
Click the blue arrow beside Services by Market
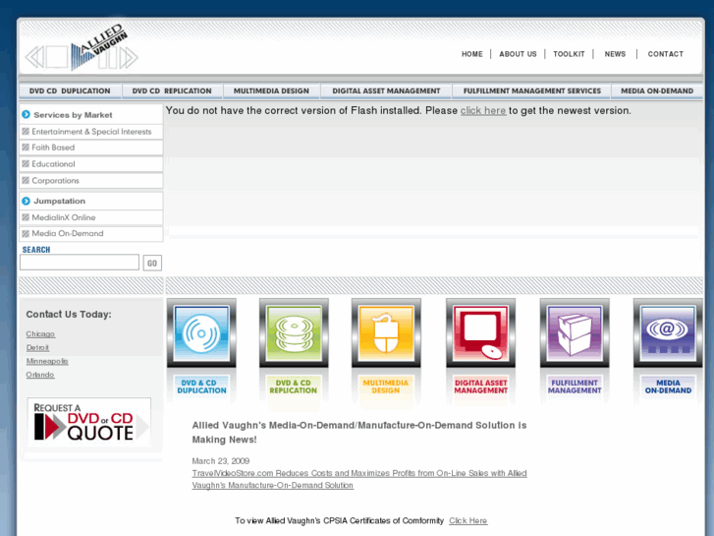click(x=26, y=114)
